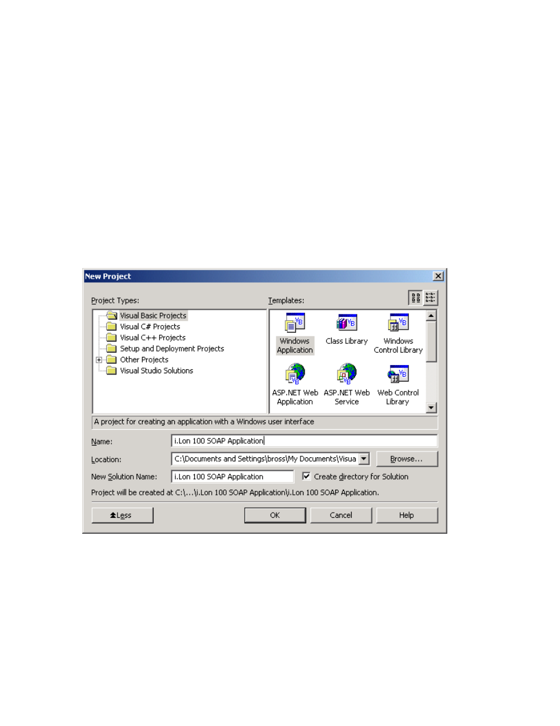Click into the New Solution Name field
This screenshot has height=726, width=560.
click(x=232, y=476)
